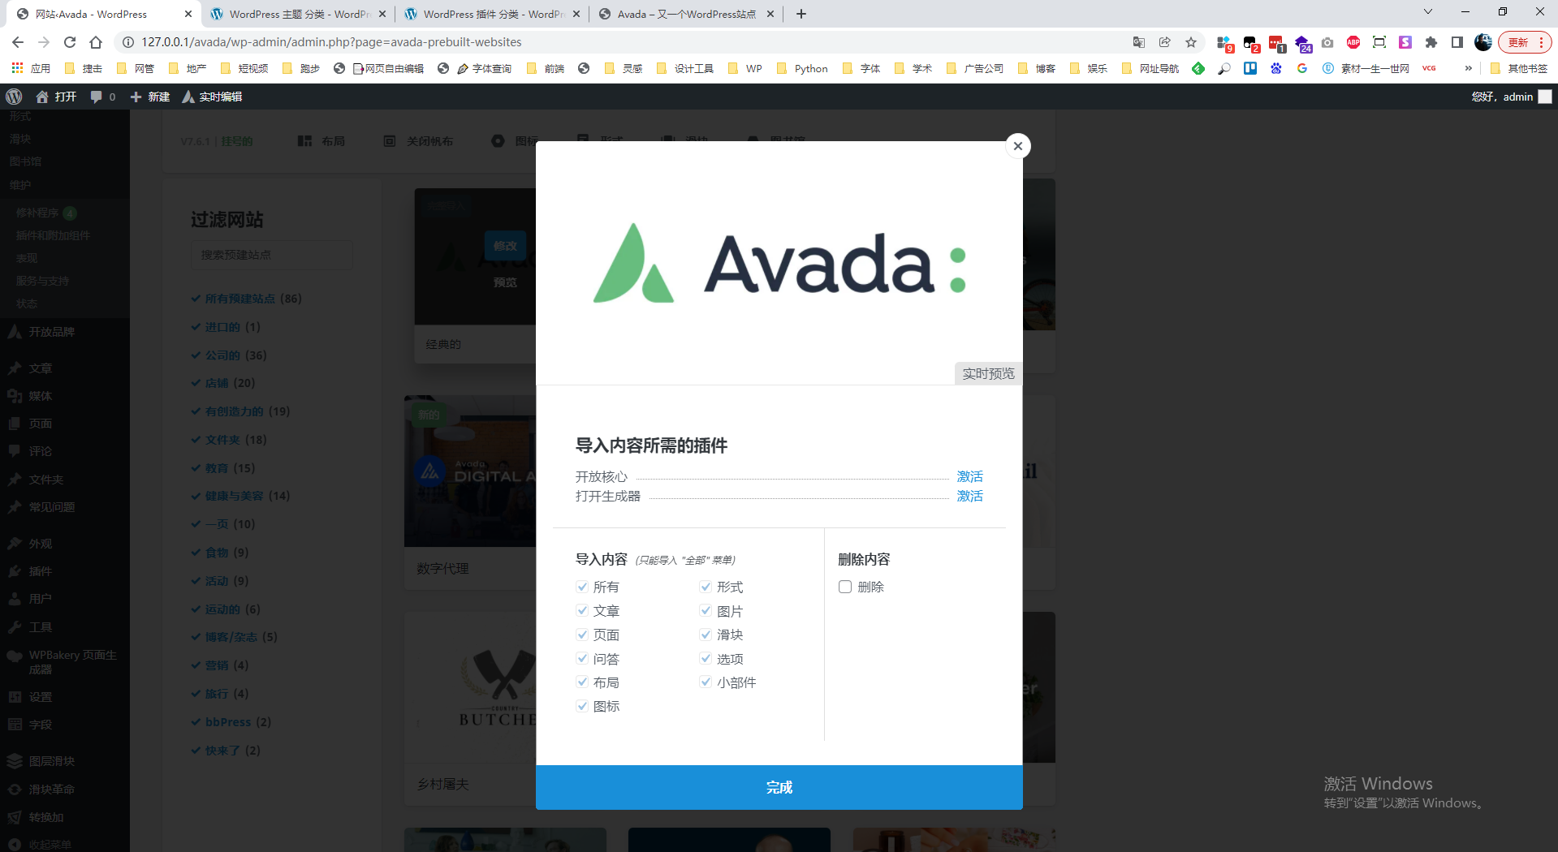Open the 设计工具 bookmarks folder

tap(684, 68)
